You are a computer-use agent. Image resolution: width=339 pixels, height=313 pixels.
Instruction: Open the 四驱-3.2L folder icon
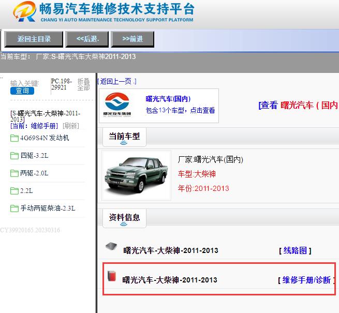tap(14, 156)
